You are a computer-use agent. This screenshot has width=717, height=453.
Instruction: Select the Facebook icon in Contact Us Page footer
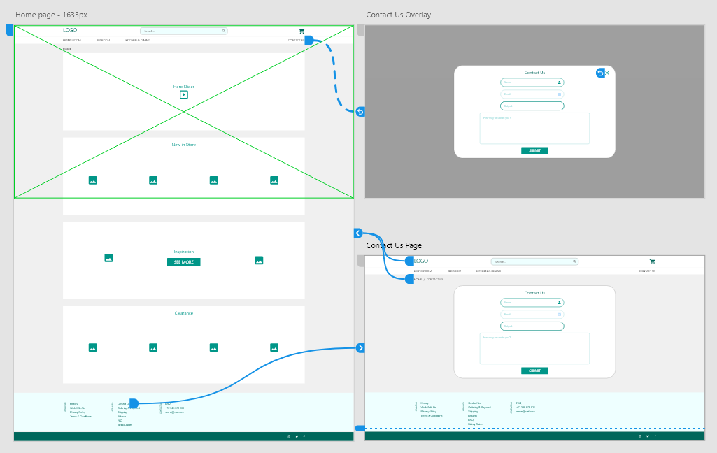point(655,436)
